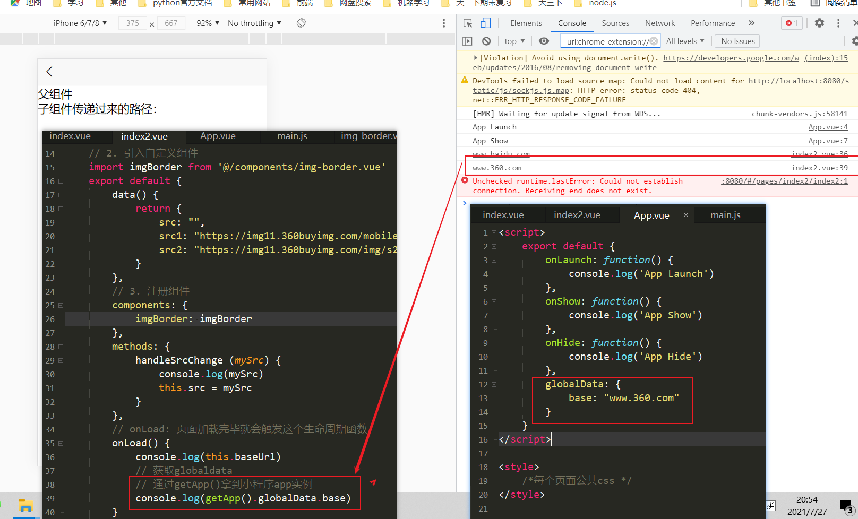Open device toolbar more options menu
This screenshot has height=519, width=858.
(444, 23)
